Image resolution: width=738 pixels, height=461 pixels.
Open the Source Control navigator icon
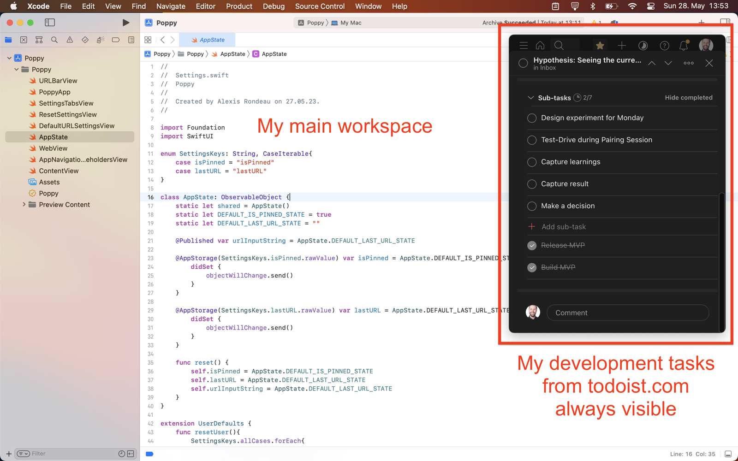(x=24, y=40)
